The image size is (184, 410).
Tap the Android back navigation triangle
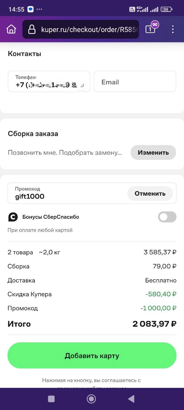pos(131,398)
